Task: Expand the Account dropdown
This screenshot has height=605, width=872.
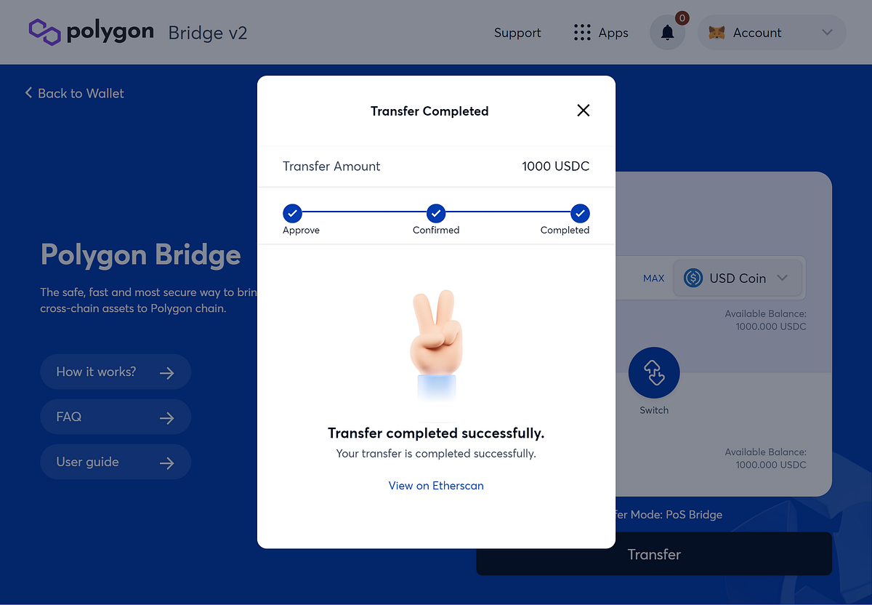Action: [772, 33]
